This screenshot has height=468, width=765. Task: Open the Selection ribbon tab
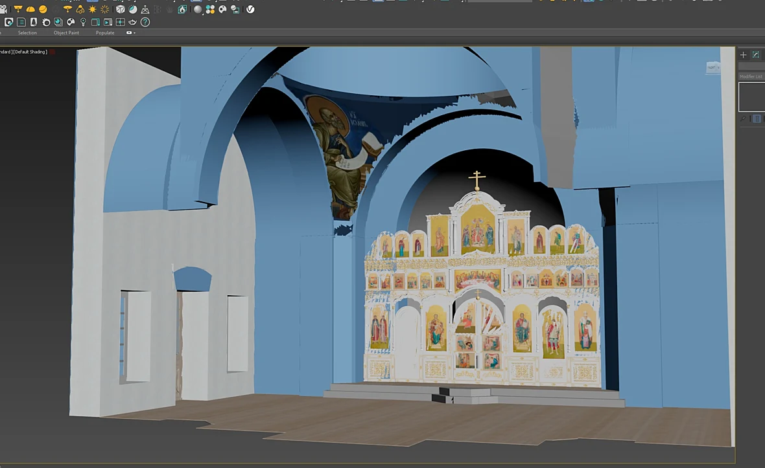[27, 32]
